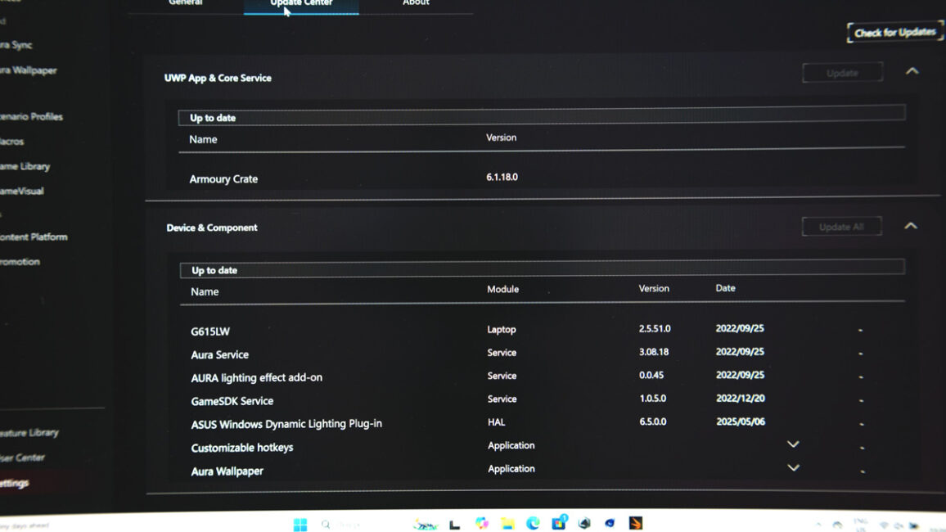946x532 pixels.
Task: Click the HAL module cell
Action: pos(497,422)
